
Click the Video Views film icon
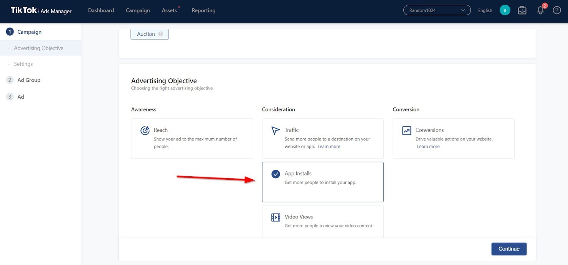coord(276,217)
